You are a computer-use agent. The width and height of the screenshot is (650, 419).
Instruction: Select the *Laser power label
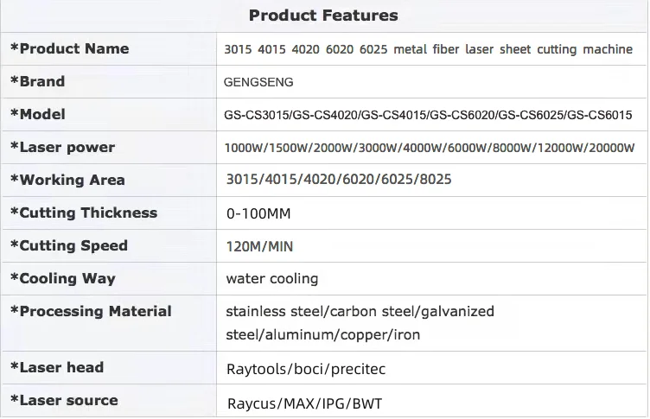[x=62, y=148]
